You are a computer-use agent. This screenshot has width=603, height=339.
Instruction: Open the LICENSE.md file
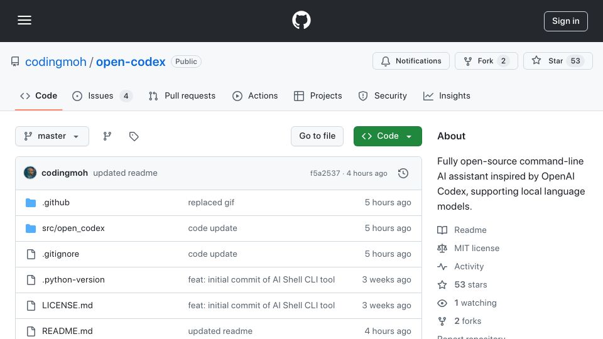[x=67, y=306]
